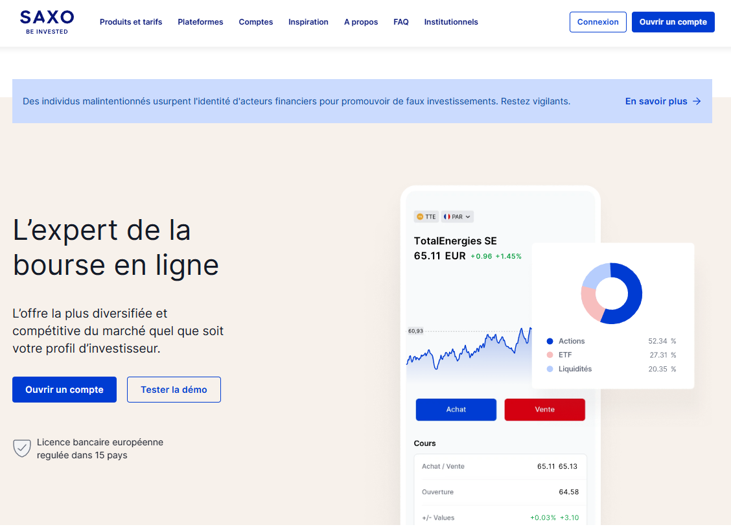Click Ouvrir un compte in header

pyautogui.click(x=673, y=22)
